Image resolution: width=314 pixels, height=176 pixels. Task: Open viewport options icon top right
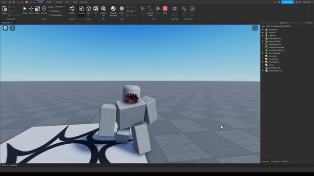pos(255,28)
